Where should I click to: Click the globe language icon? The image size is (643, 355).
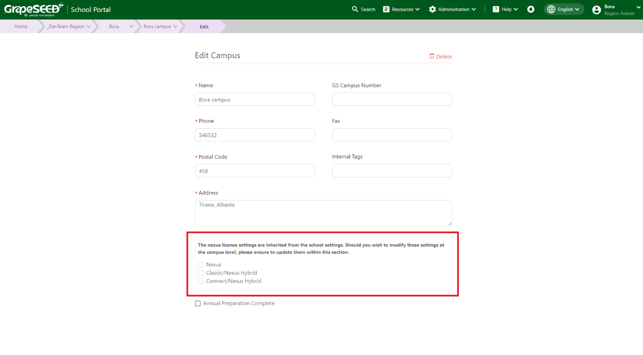[551, 9]
